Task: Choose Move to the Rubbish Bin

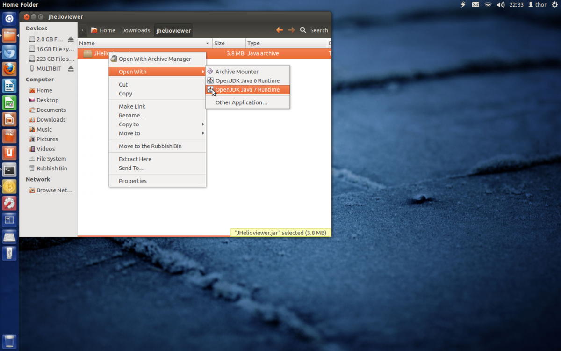Action: (157, 146)
